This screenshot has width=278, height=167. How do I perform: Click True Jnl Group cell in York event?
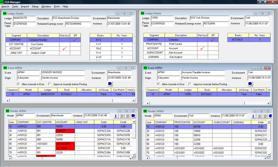(x=244, y=94)
